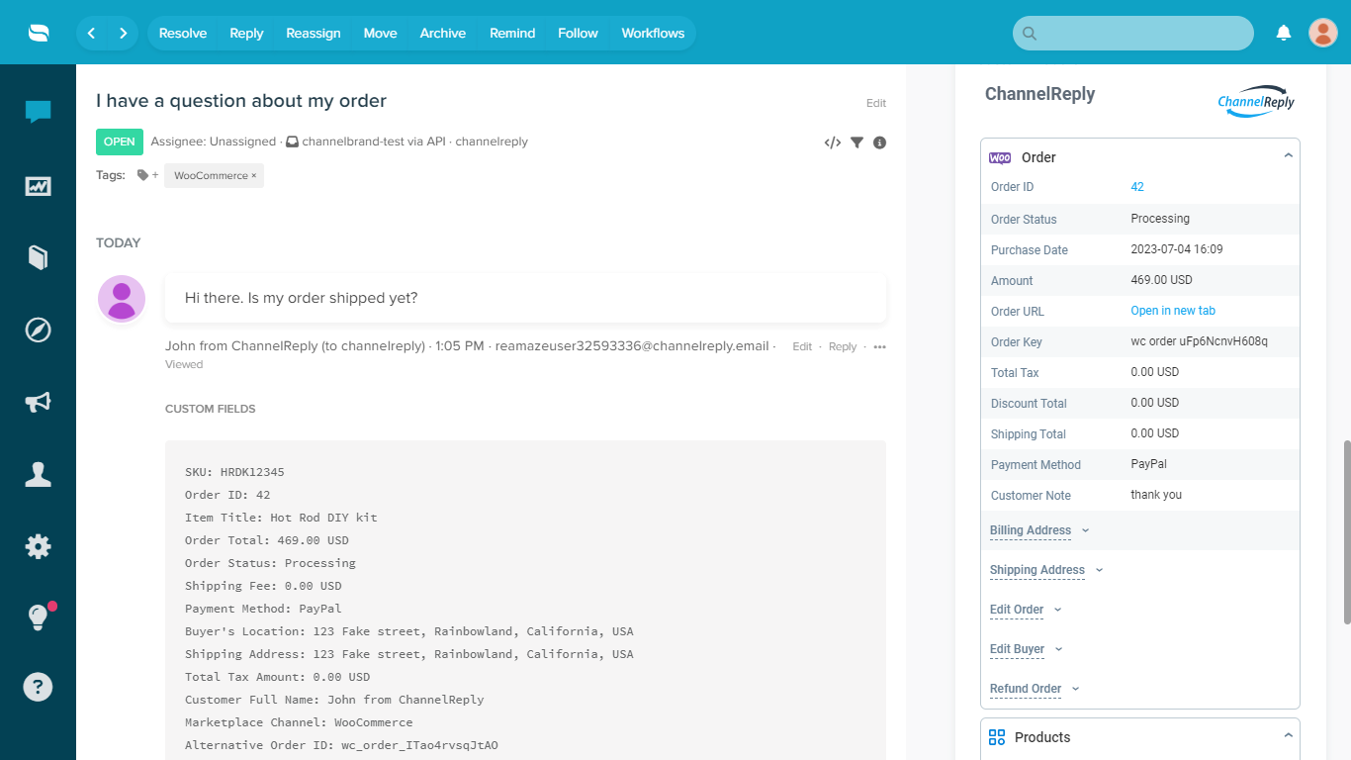Viewport: 1351px width, 760px height.
Task: Click into the top search field
Action: (1133, 33)
